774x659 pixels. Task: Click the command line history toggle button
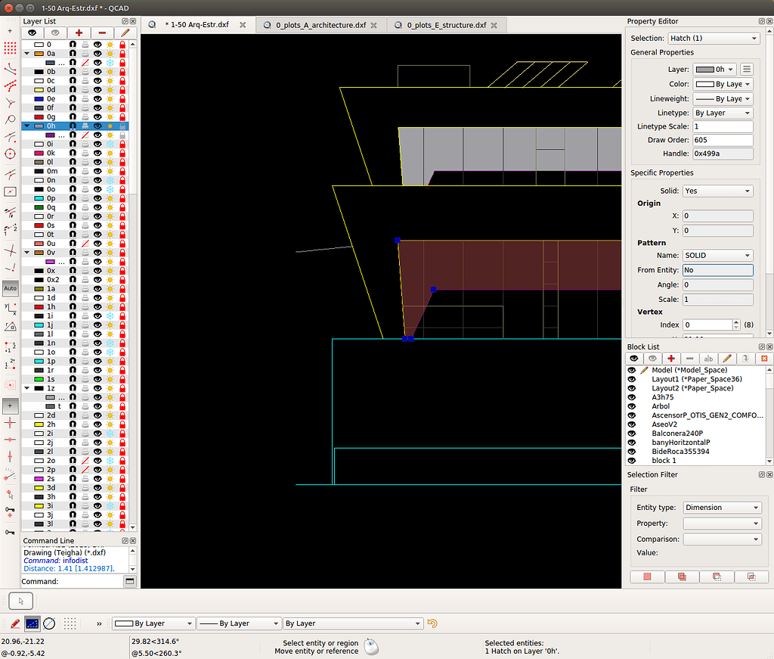[x=130, y=581]
